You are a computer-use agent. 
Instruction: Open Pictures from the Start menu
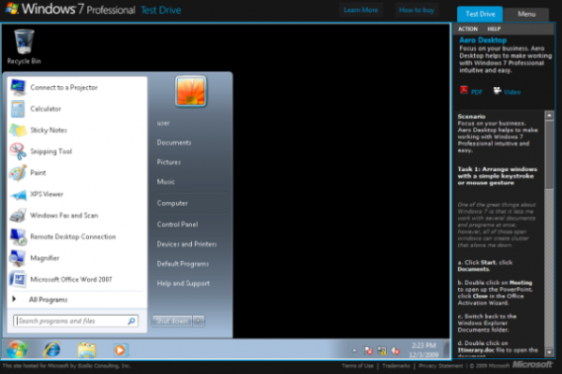(169, 162)
